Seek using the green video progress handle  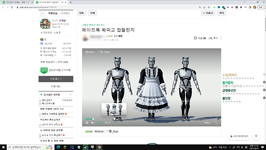(x=93, y=119)
